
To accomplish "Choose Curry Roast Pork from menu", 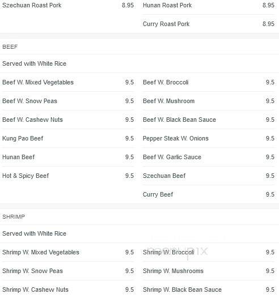I will [166, 24].
